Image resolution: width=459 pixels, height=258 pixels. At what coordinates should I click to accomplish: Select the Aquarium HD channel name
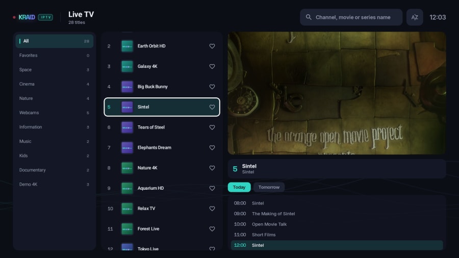(150, 188)
